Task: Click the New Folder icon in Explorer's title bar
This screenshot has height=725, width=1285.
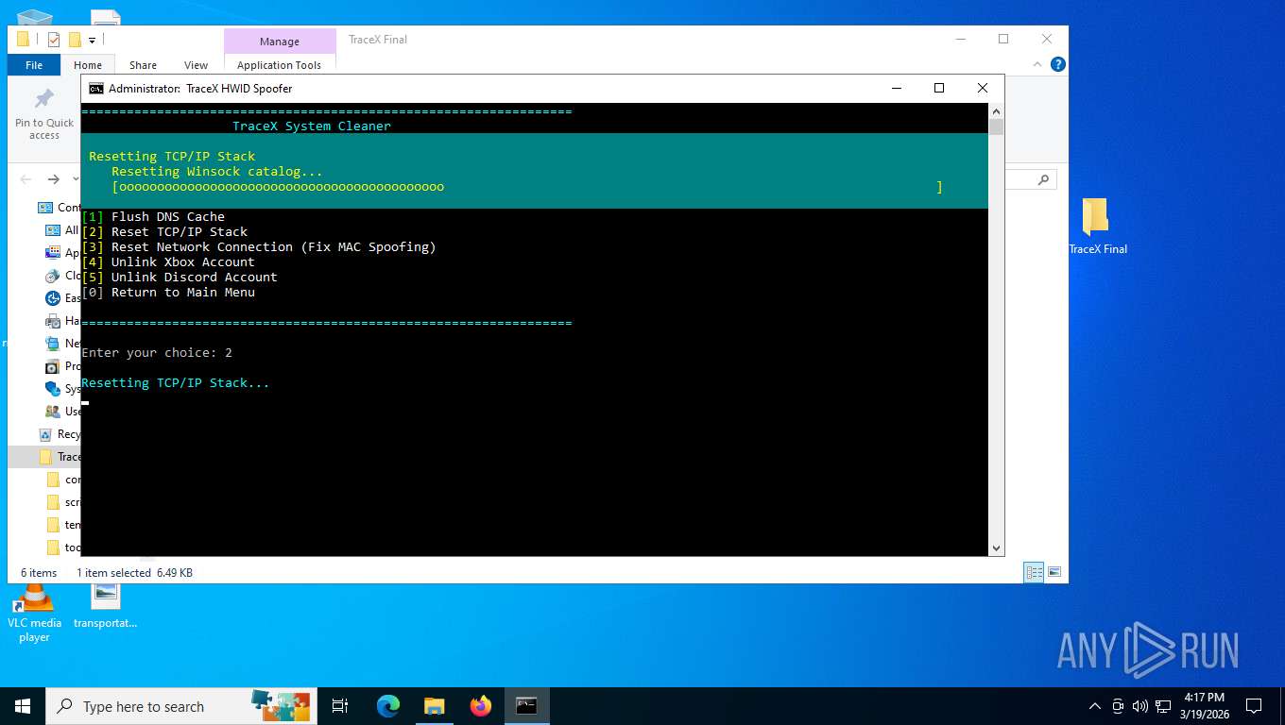Action: (x=75, y=40)
